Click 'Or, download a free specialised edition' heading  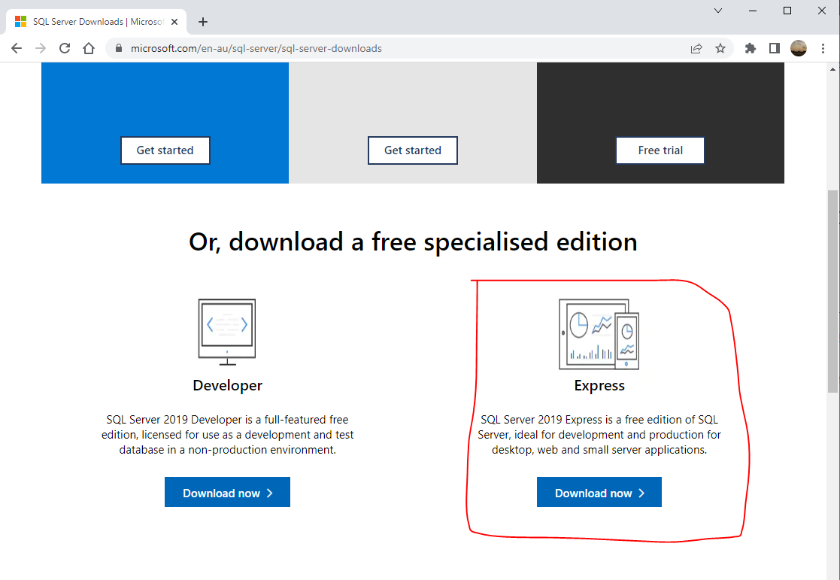tap(413, 241)
